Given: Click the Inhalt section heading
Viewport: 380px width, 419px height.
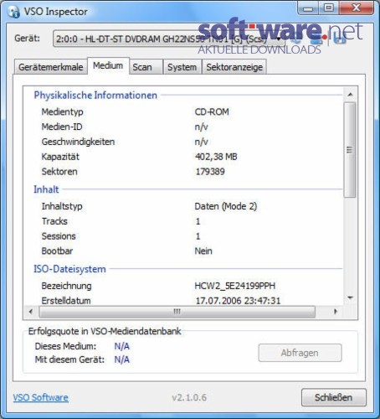Looking at the screenshot, I should 46,189.
